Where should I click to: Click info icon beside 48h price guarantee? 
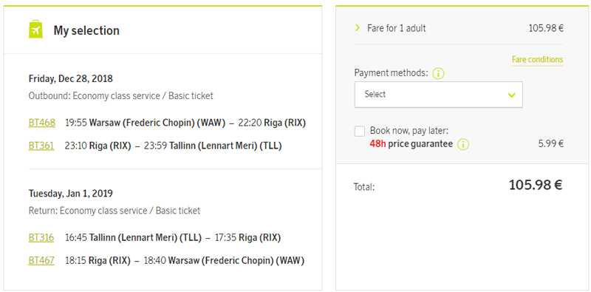(463, 144)
